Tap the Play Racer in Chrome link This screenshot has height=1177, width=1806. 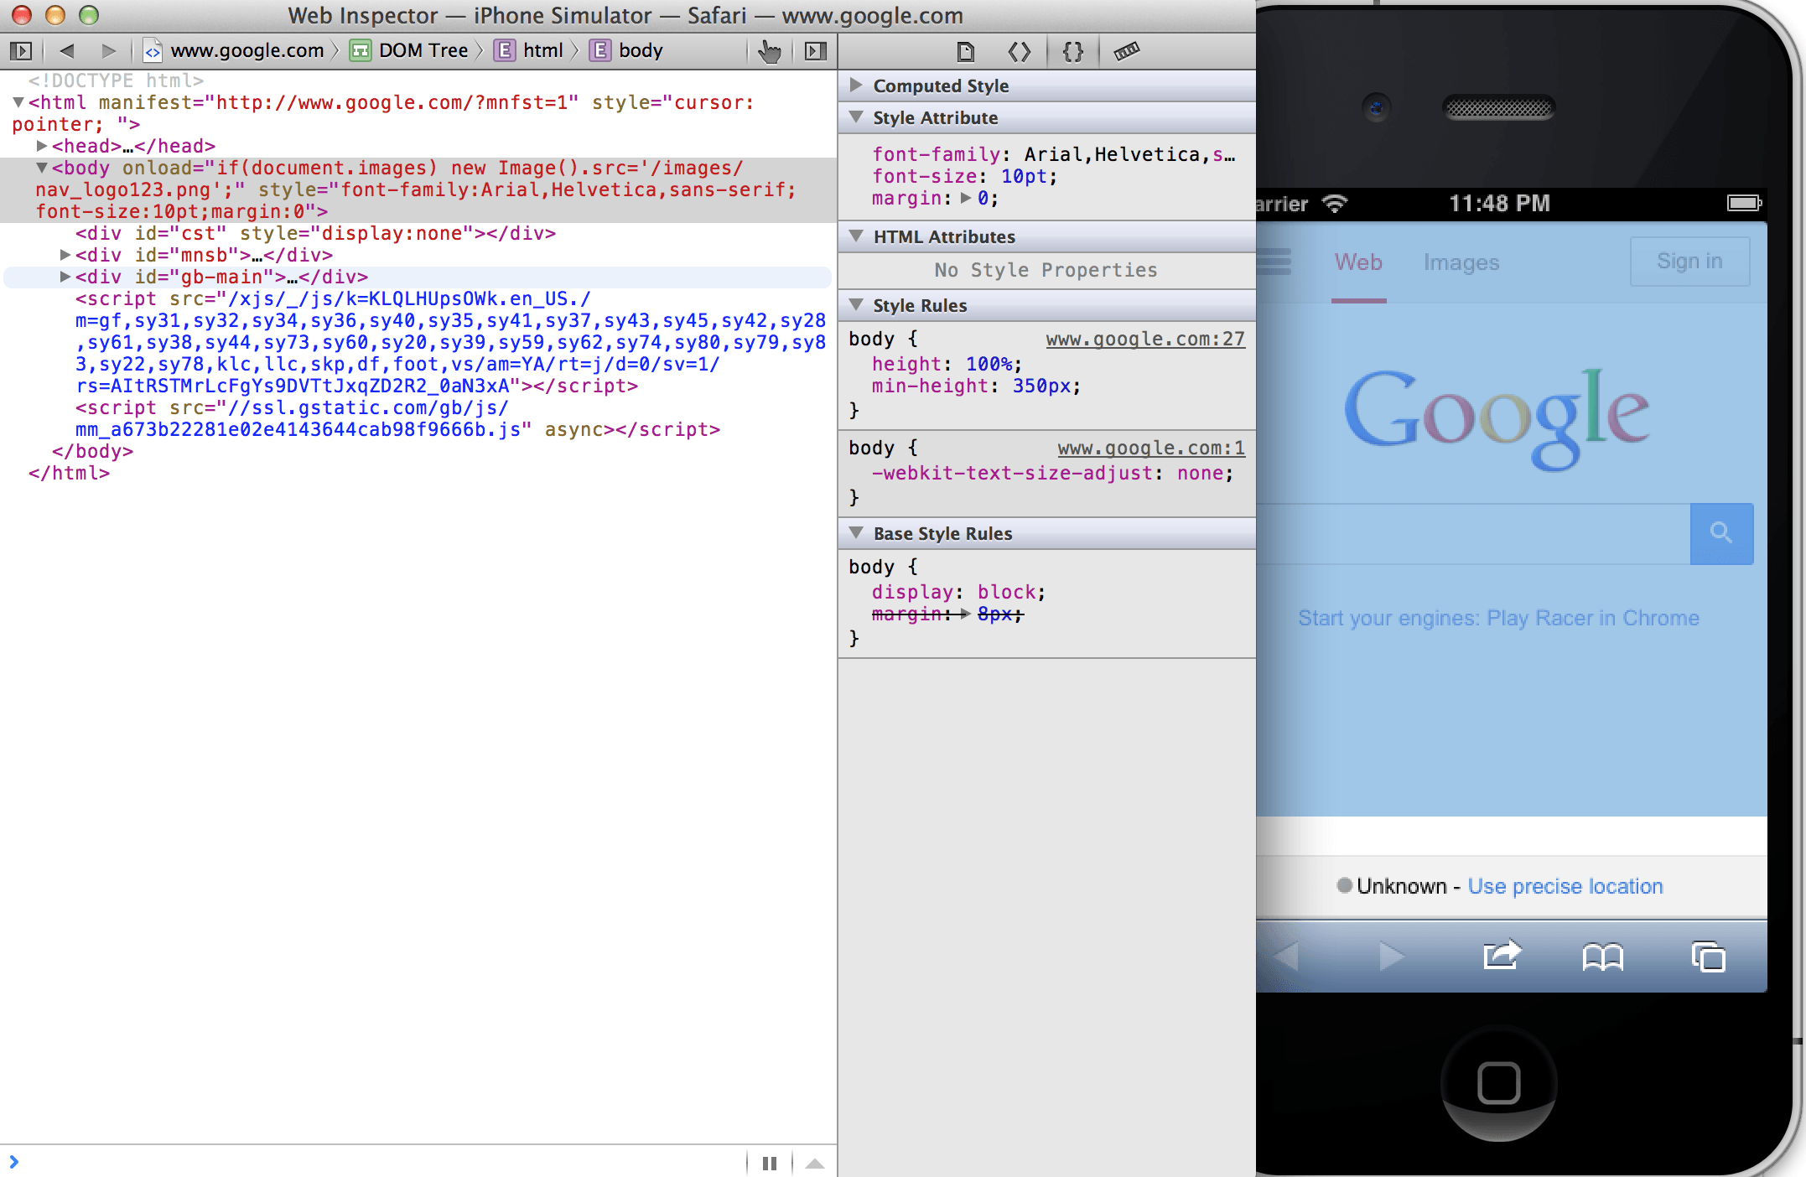[x=1498, y=618]
